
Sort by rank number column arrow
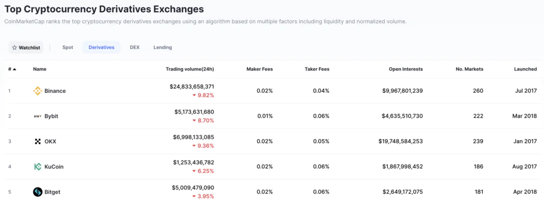14,69
